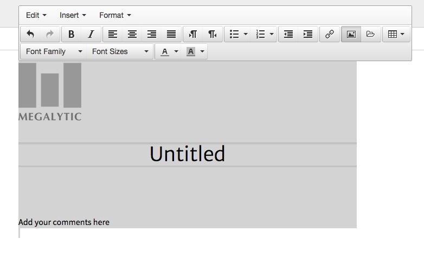Open the Font Sizes dropdown
The width and height of the screenshot is (424, 258).
(x=120, y=51)
